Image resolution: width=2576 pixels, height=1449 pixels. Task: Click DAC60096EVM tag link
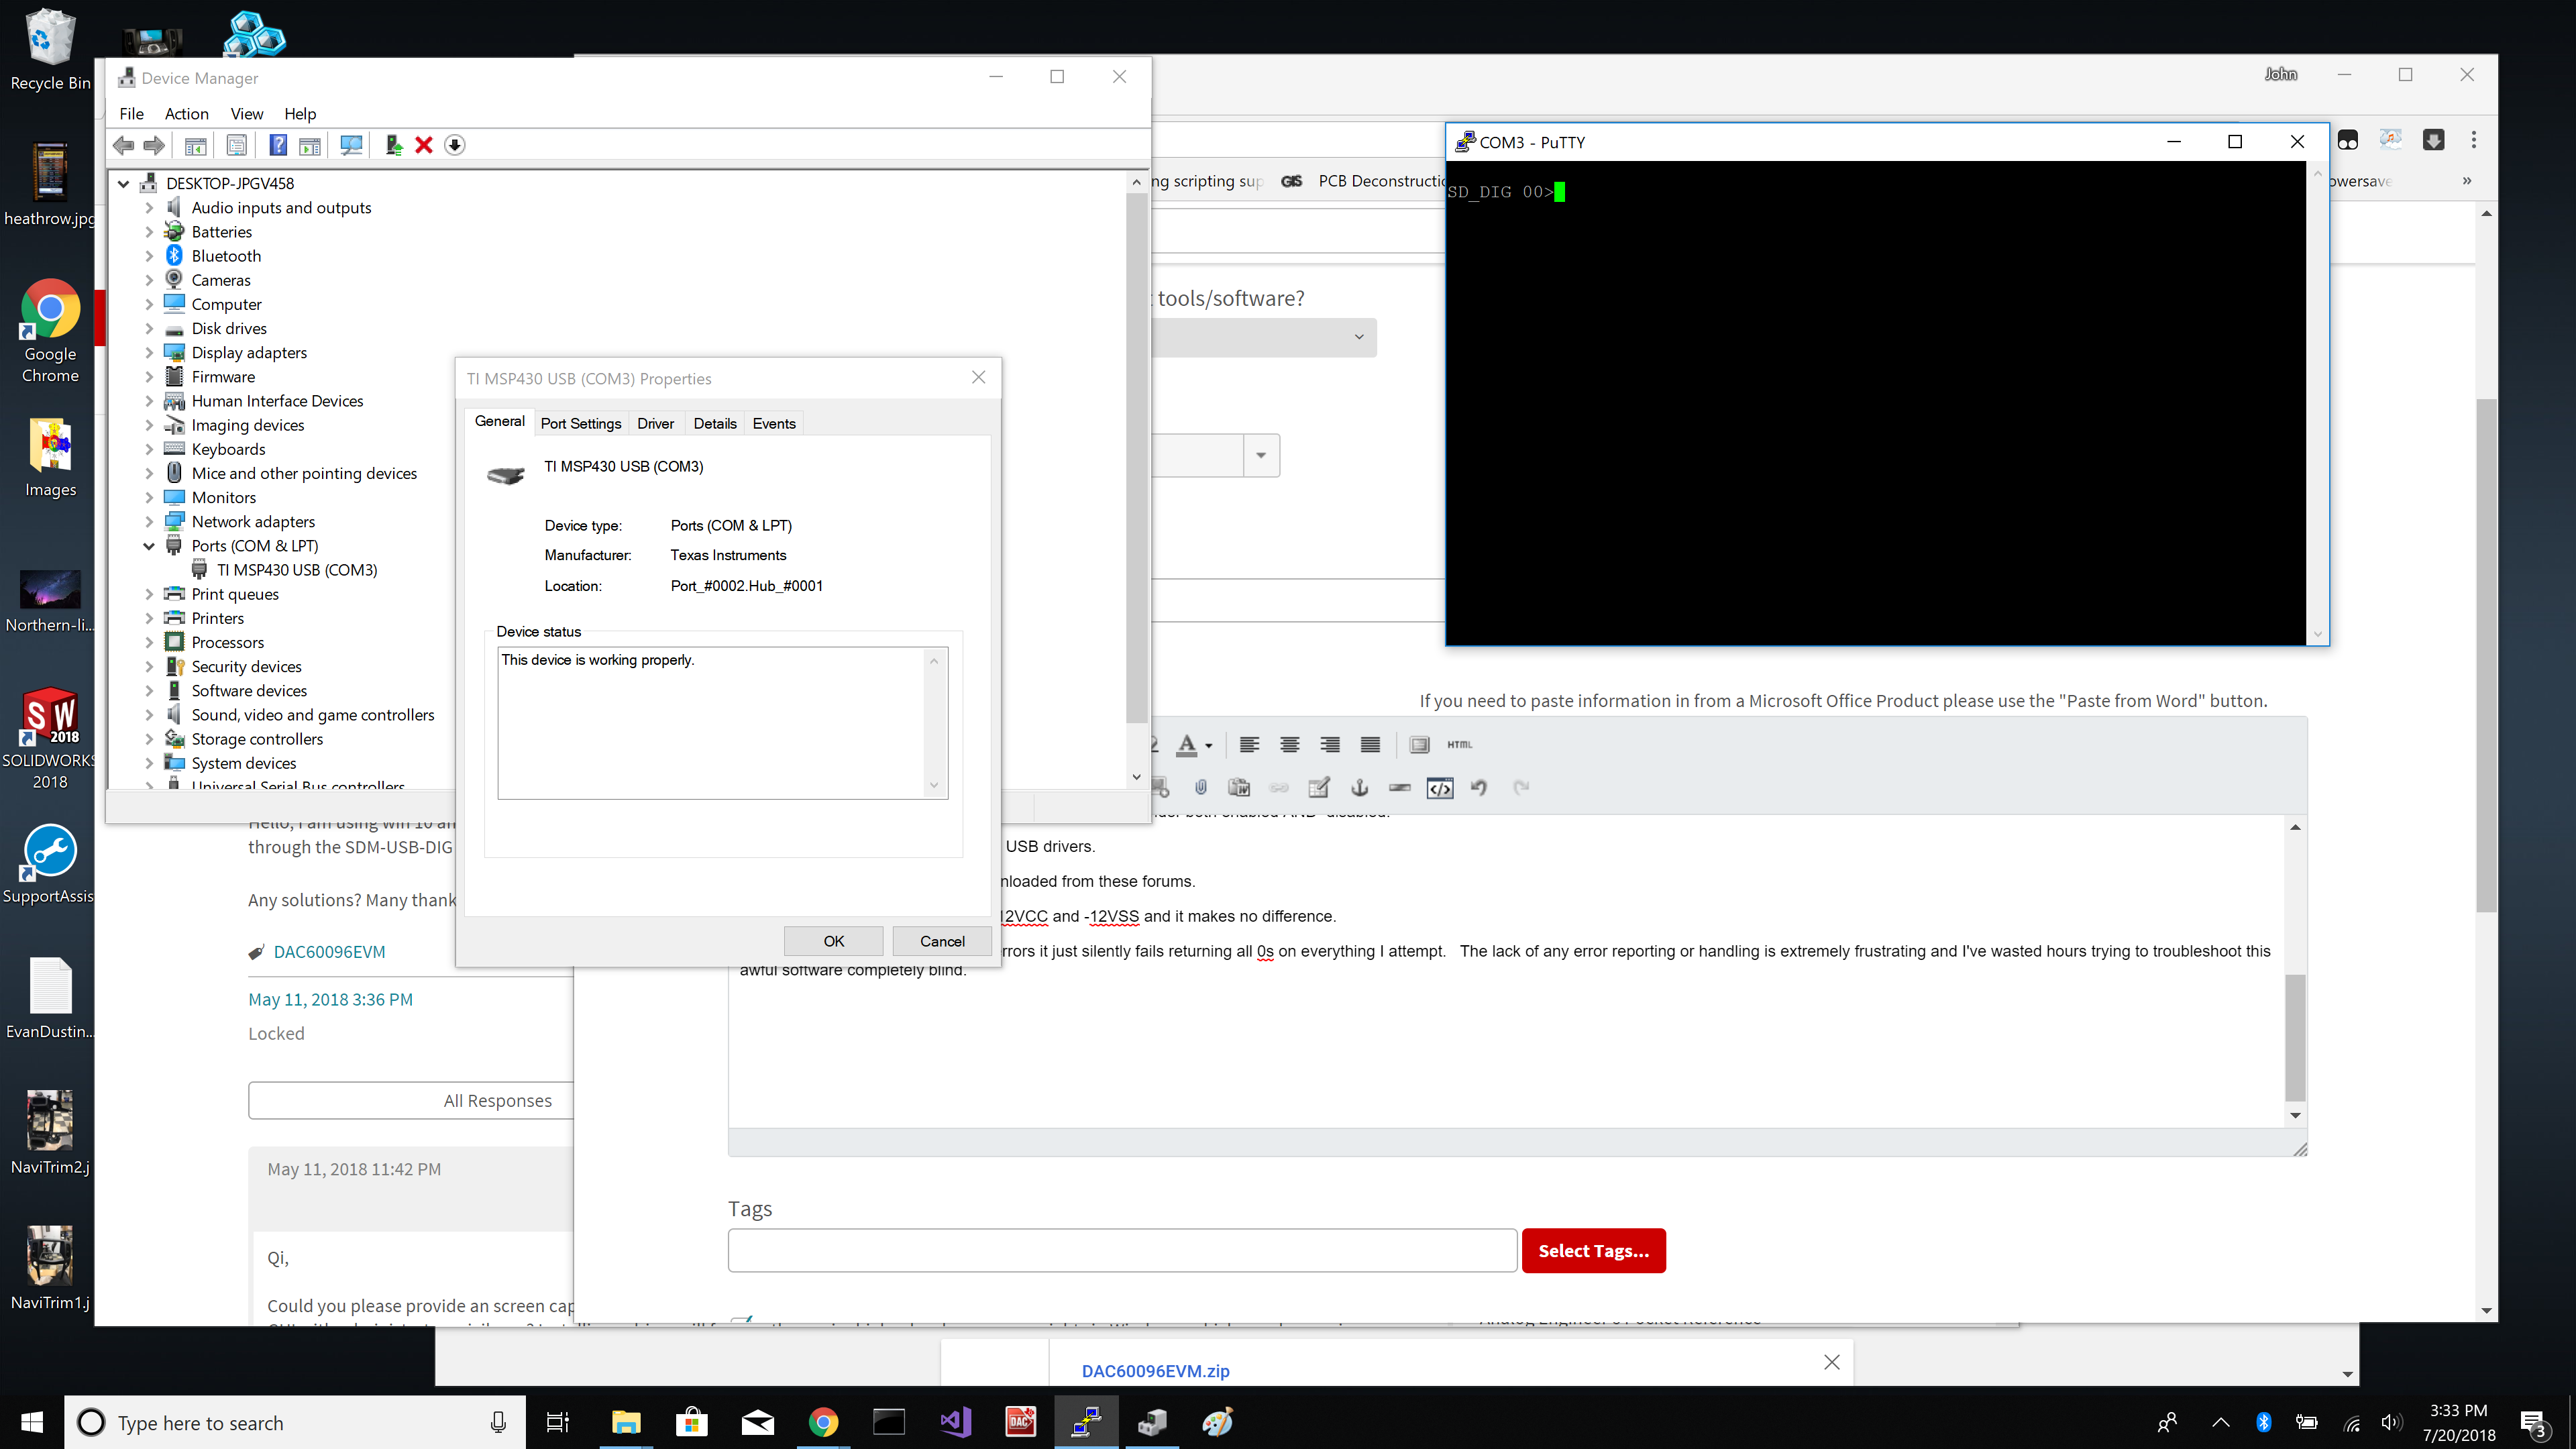coord(329,952)
